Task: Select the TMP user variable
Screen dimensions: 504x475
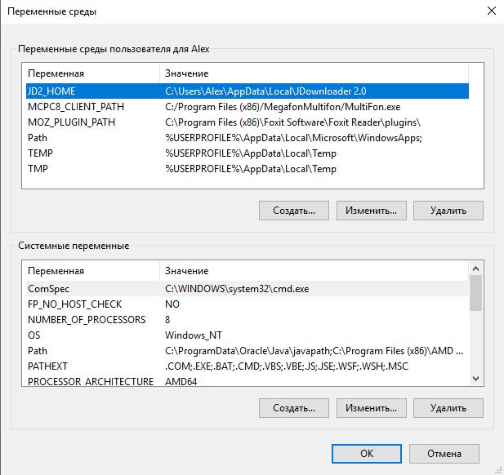Action: click(38, 169)
